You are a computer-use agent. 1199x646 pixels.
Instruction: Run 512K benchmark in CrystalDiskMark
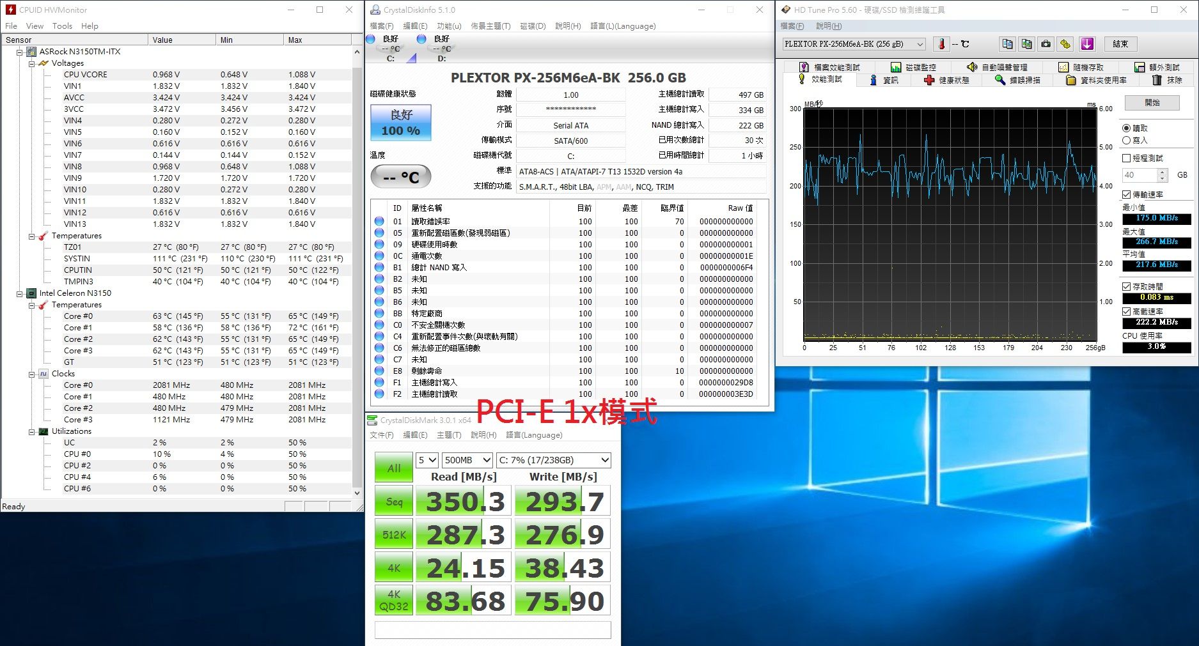click(394, 535)
